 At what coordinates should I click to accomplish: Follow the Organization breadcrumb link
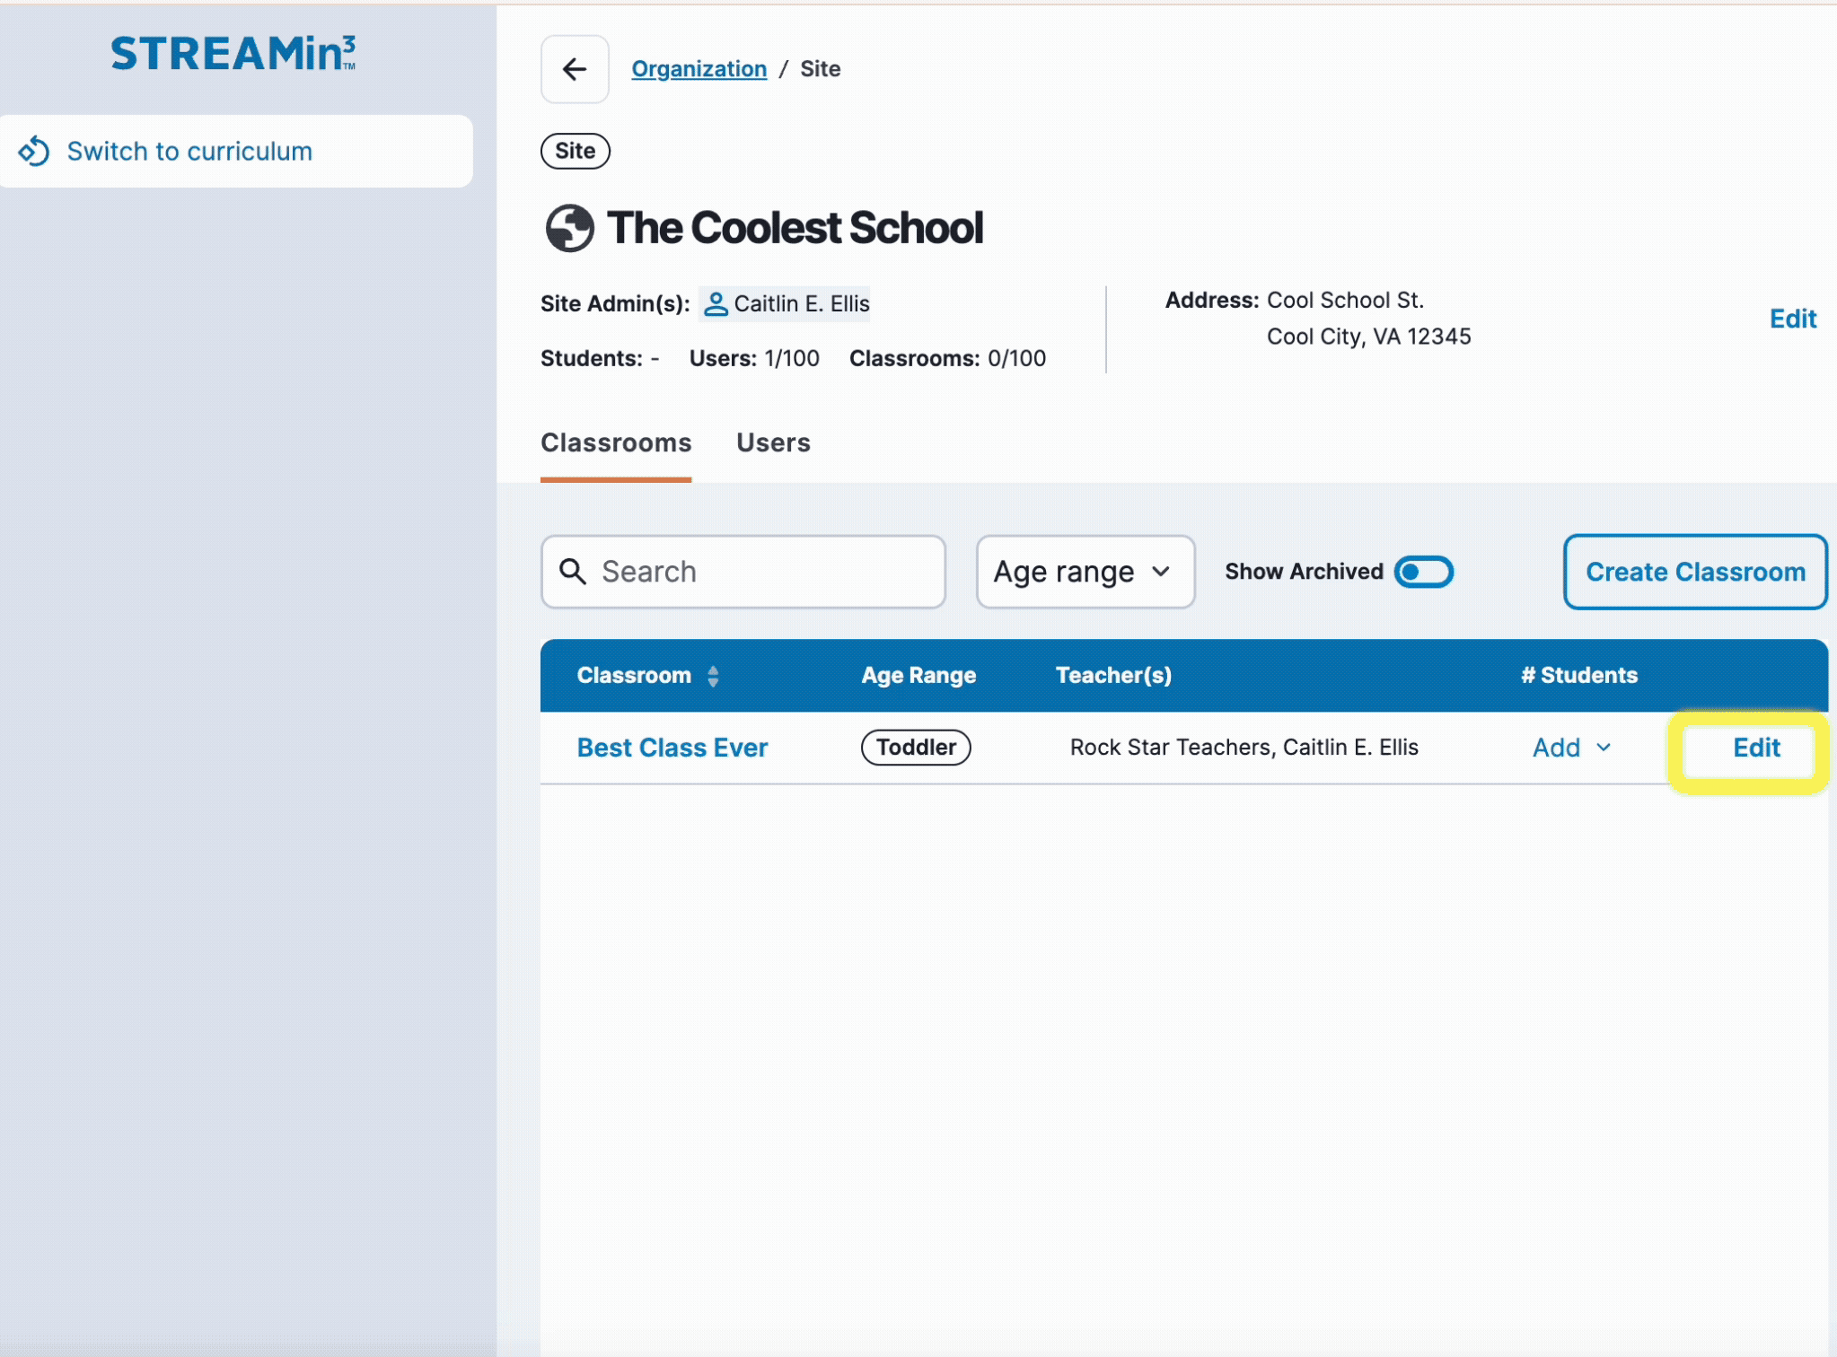[x=699, y=69]
